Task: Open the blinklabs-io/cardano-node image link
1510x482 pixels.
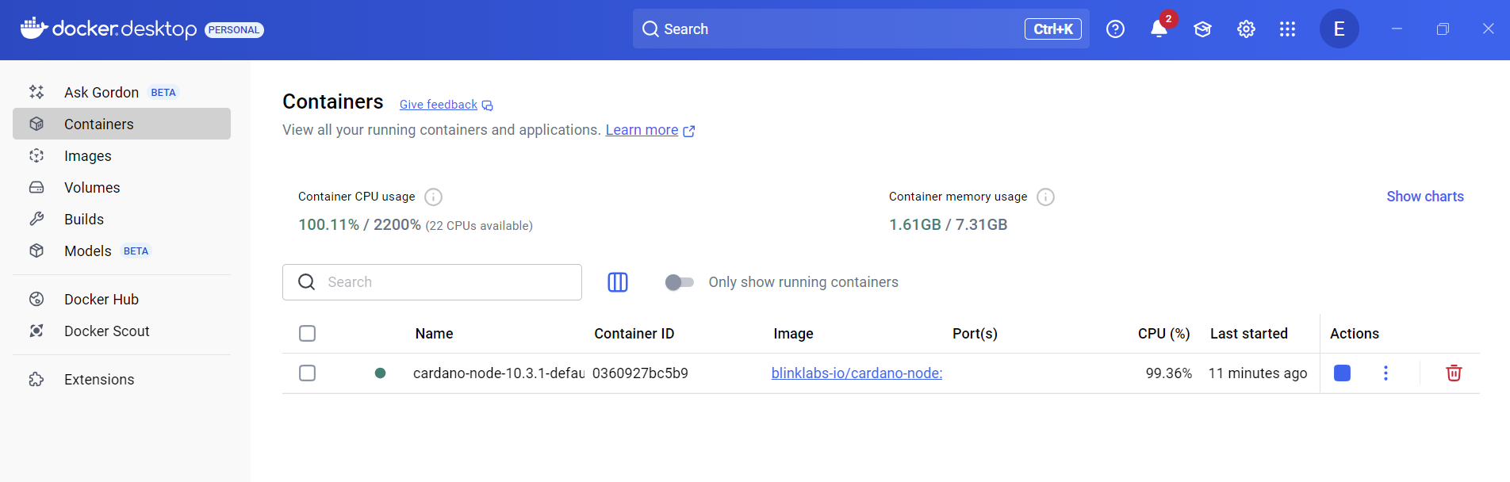Action: [x=857, y=373]
